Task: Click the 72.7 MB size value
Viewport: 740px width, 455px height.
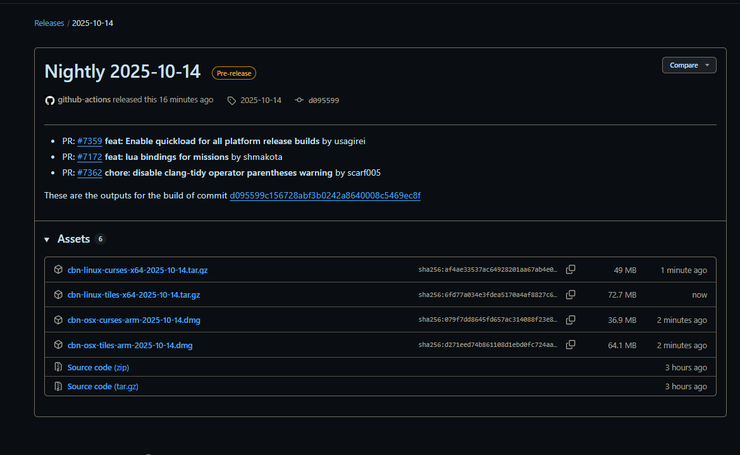Action: tap(622, 294)
